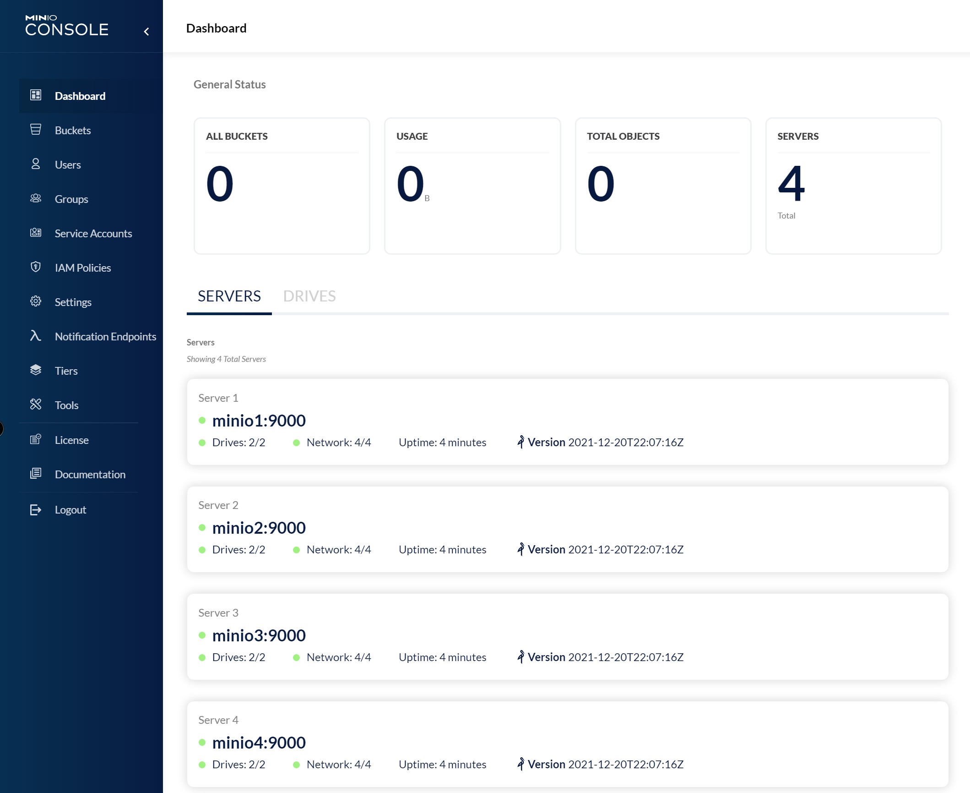Image resolution: width=970 pixels, height=793 pixels.
Task: Switch to the DRIVES tab
Action: pyautogui.click(x=309, y=296)
